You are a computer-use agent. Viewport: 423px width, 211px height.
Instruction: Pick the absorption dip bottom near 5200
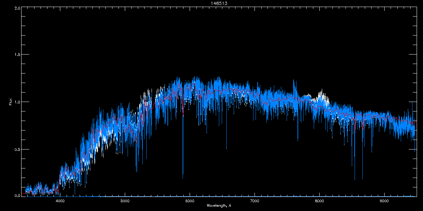[x=136, y=171]
